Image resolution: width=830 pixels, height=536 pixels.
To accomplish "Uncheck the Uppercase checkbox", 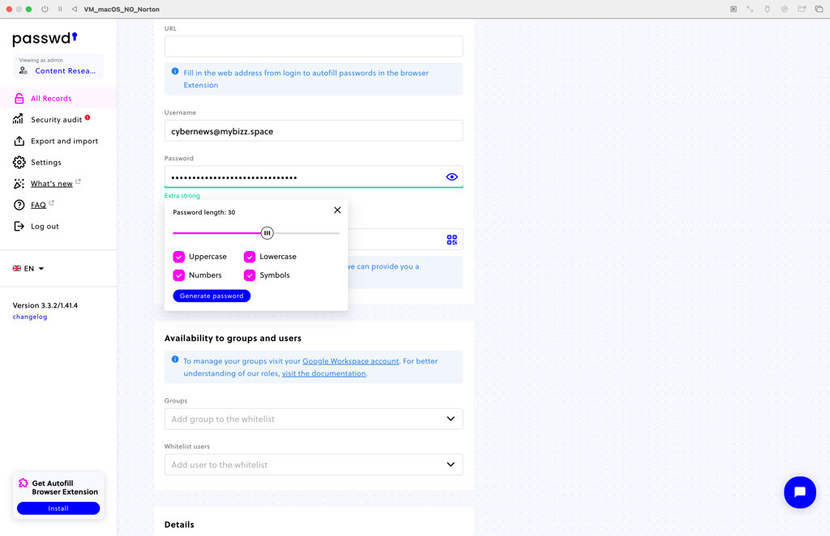I will [x=179, y=257].
